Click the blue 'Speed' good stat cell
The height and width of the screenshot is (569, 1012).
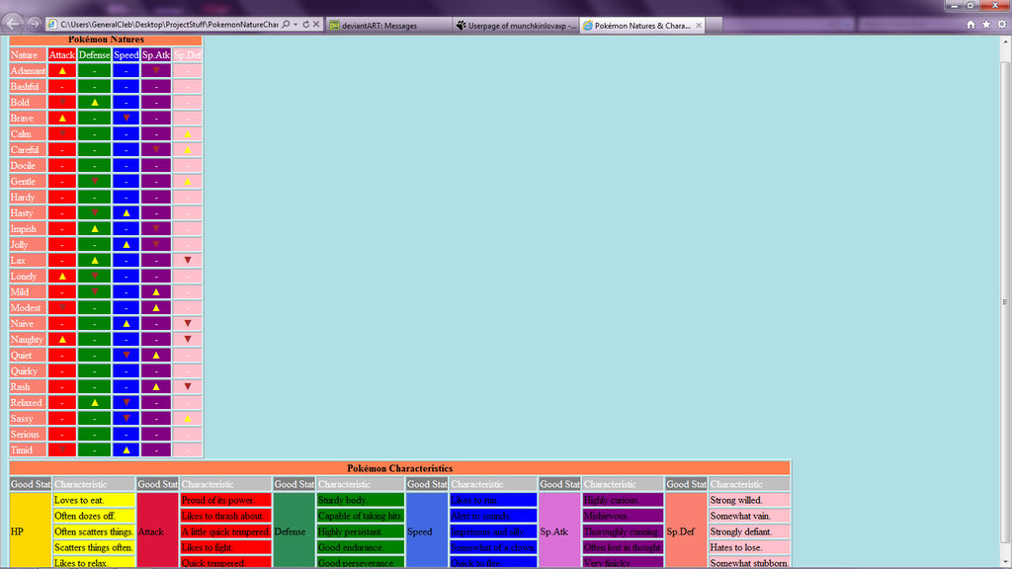427,531
